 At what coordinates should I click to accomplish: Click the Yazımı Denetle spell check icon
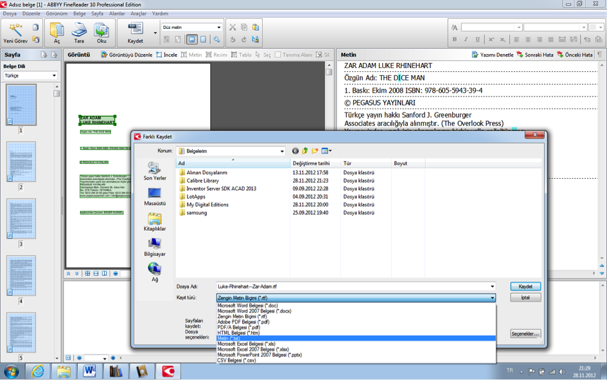click(x=475, y=55)
